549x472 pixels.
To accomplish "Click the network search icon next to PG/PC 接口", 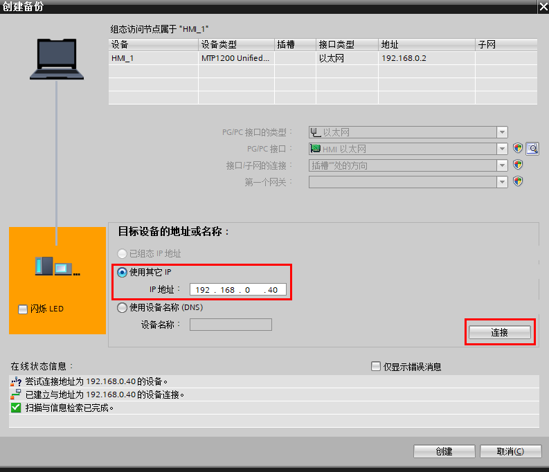I will pyautogui.click(x=532, y=149).
